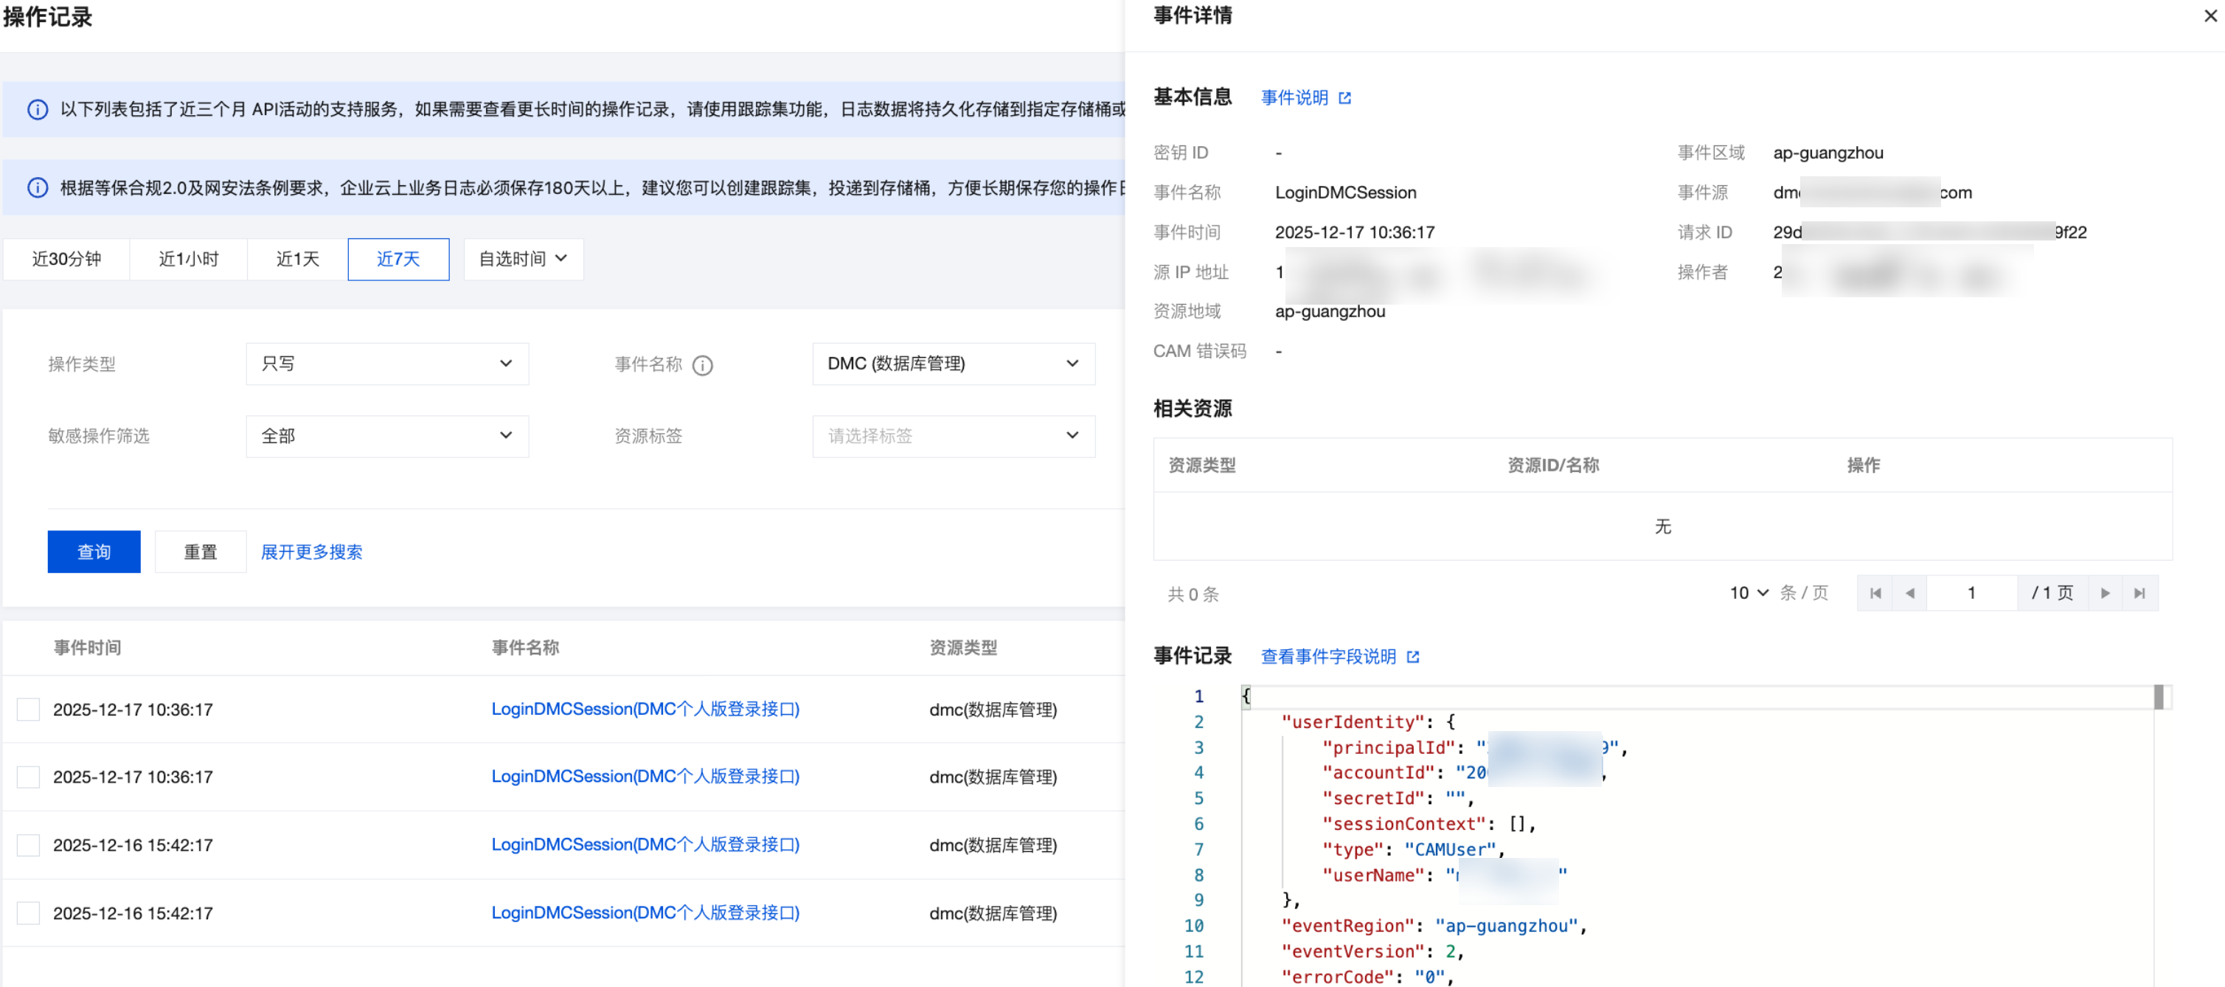Open external link icon next to 事件说明

click(1345, 97)
